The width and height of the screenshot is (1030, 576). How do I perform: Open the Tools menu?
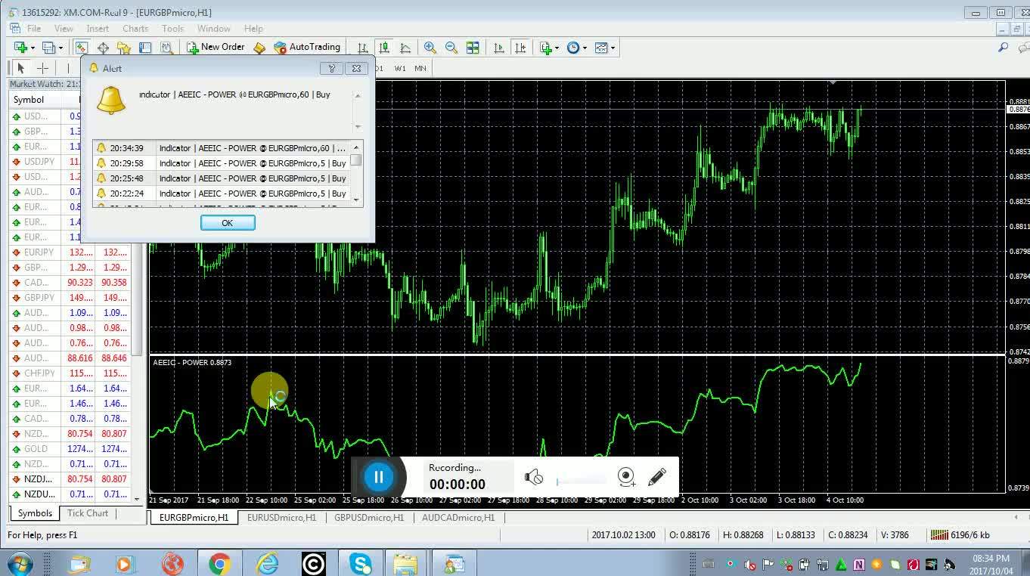point(172,28)
